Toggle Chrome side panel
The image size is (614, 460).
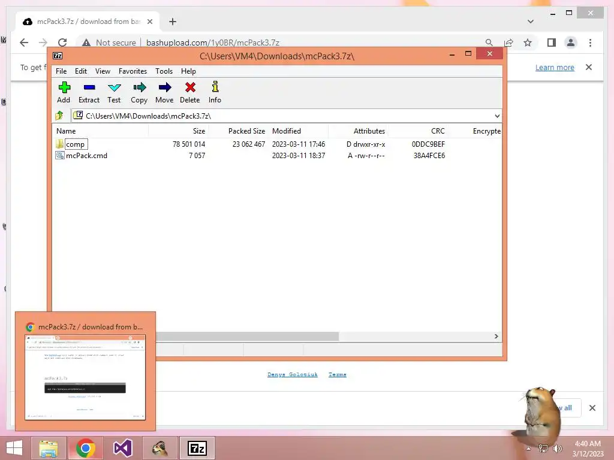point(552,43)
